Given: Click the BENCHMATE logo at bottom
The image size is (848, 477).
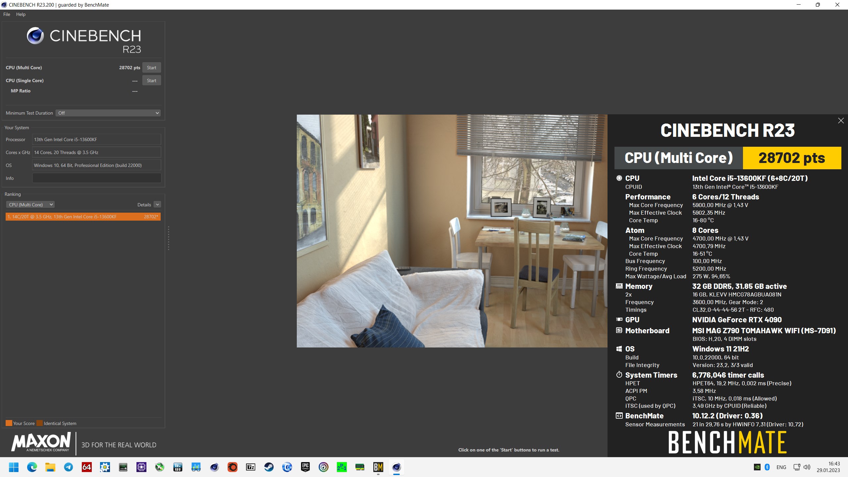Looking at the screenshot, I should pyautogui.click(x=727, y=442).
